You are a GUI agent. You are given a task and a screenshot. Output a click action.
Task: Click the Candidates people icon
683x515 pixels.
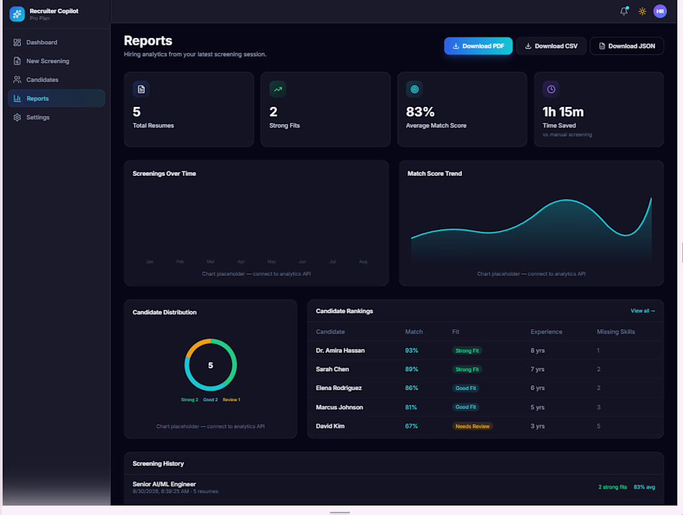click(x=17, y=80)
